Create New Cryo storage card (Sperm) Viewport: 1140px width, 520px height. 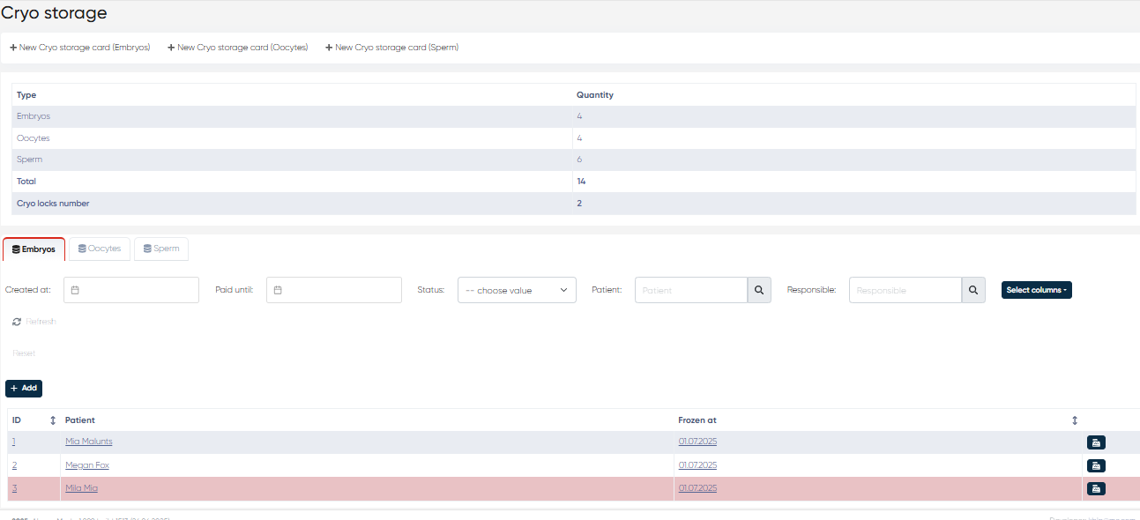(x=391, y=48)
